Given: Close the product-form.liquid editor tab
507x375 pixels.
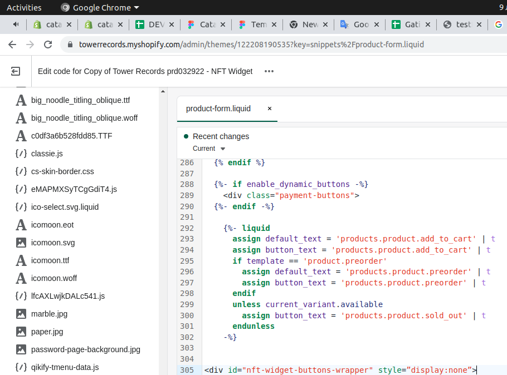Looking at the screenshot, I should (270, 108).
